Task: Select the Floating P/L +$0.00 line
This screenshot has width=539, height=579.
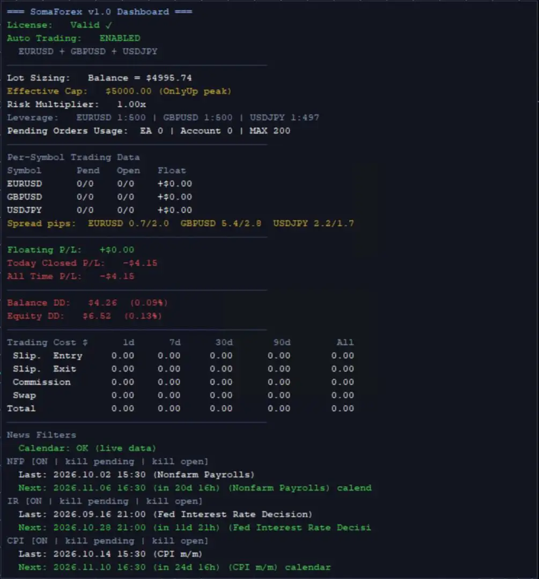Action: coord(71,250)
